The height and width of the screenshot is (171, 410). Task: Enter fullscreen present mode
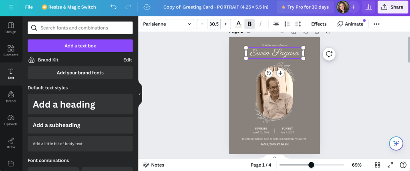[x=390, y=165]
